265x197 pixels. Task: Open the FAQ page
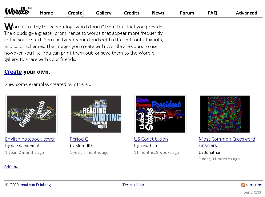213,13
